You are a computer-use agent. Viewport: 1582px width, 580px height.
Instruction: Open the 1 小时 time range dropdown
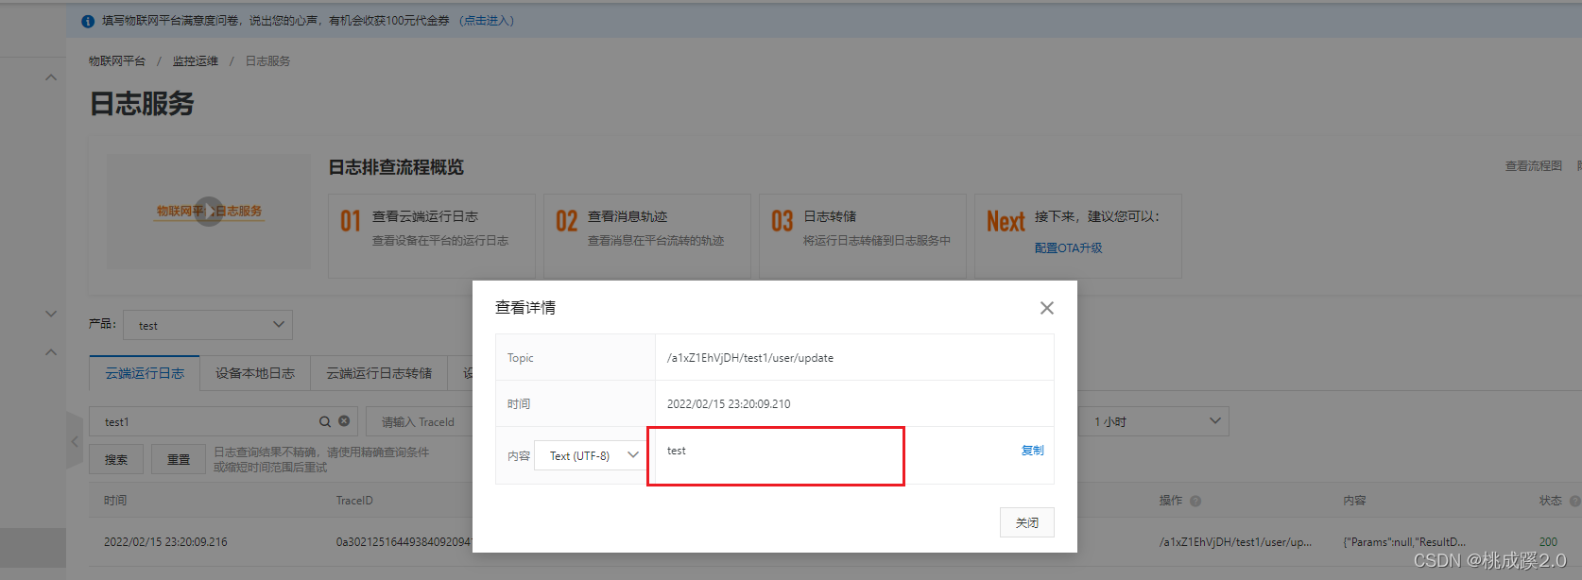tap(1153, 421)
